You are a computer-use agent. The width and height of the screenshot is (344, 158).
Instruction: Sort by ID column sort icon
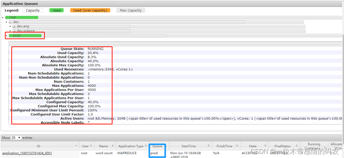[76, 146]
